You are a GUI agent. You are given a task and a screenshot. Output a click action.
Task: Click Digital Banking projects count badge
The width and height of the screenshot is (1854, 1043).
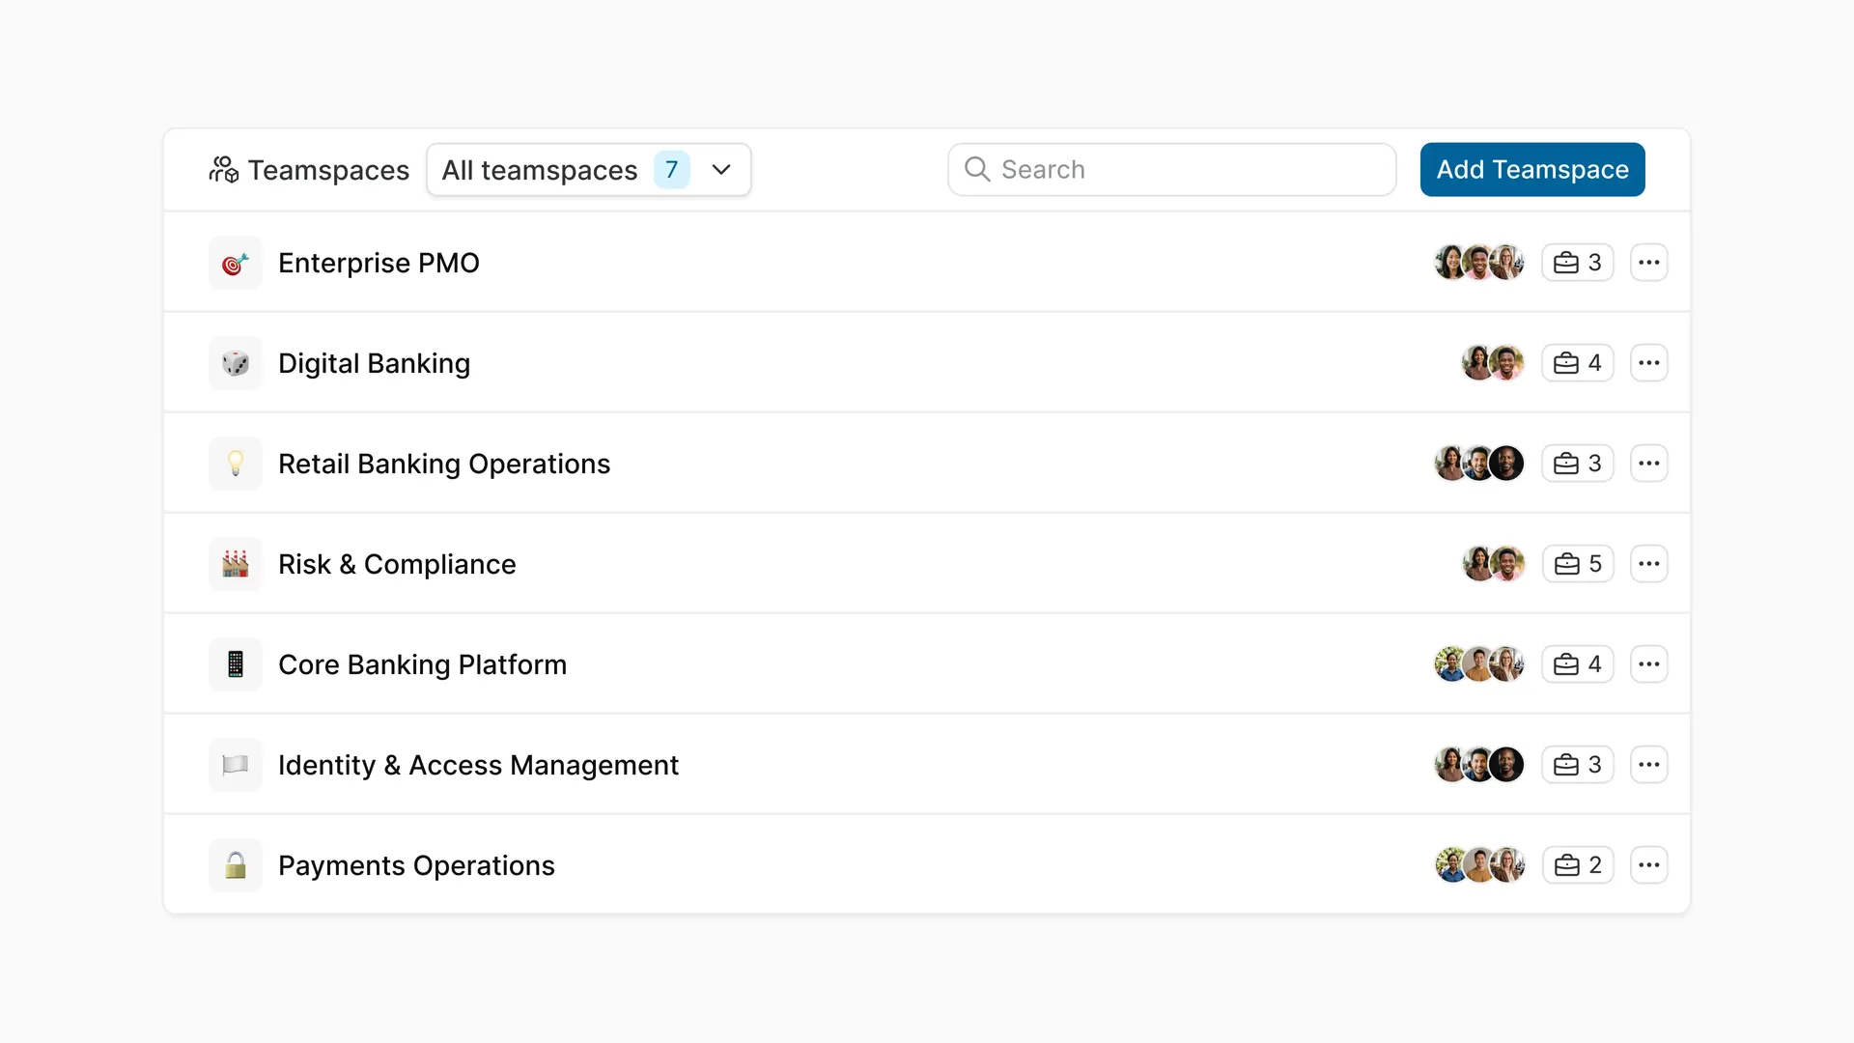click(1578, 363)
